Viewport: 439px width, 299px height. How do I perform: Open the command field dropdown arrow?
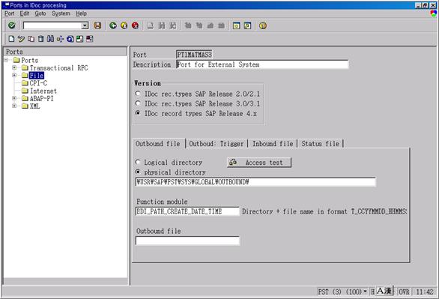[85, 25]
